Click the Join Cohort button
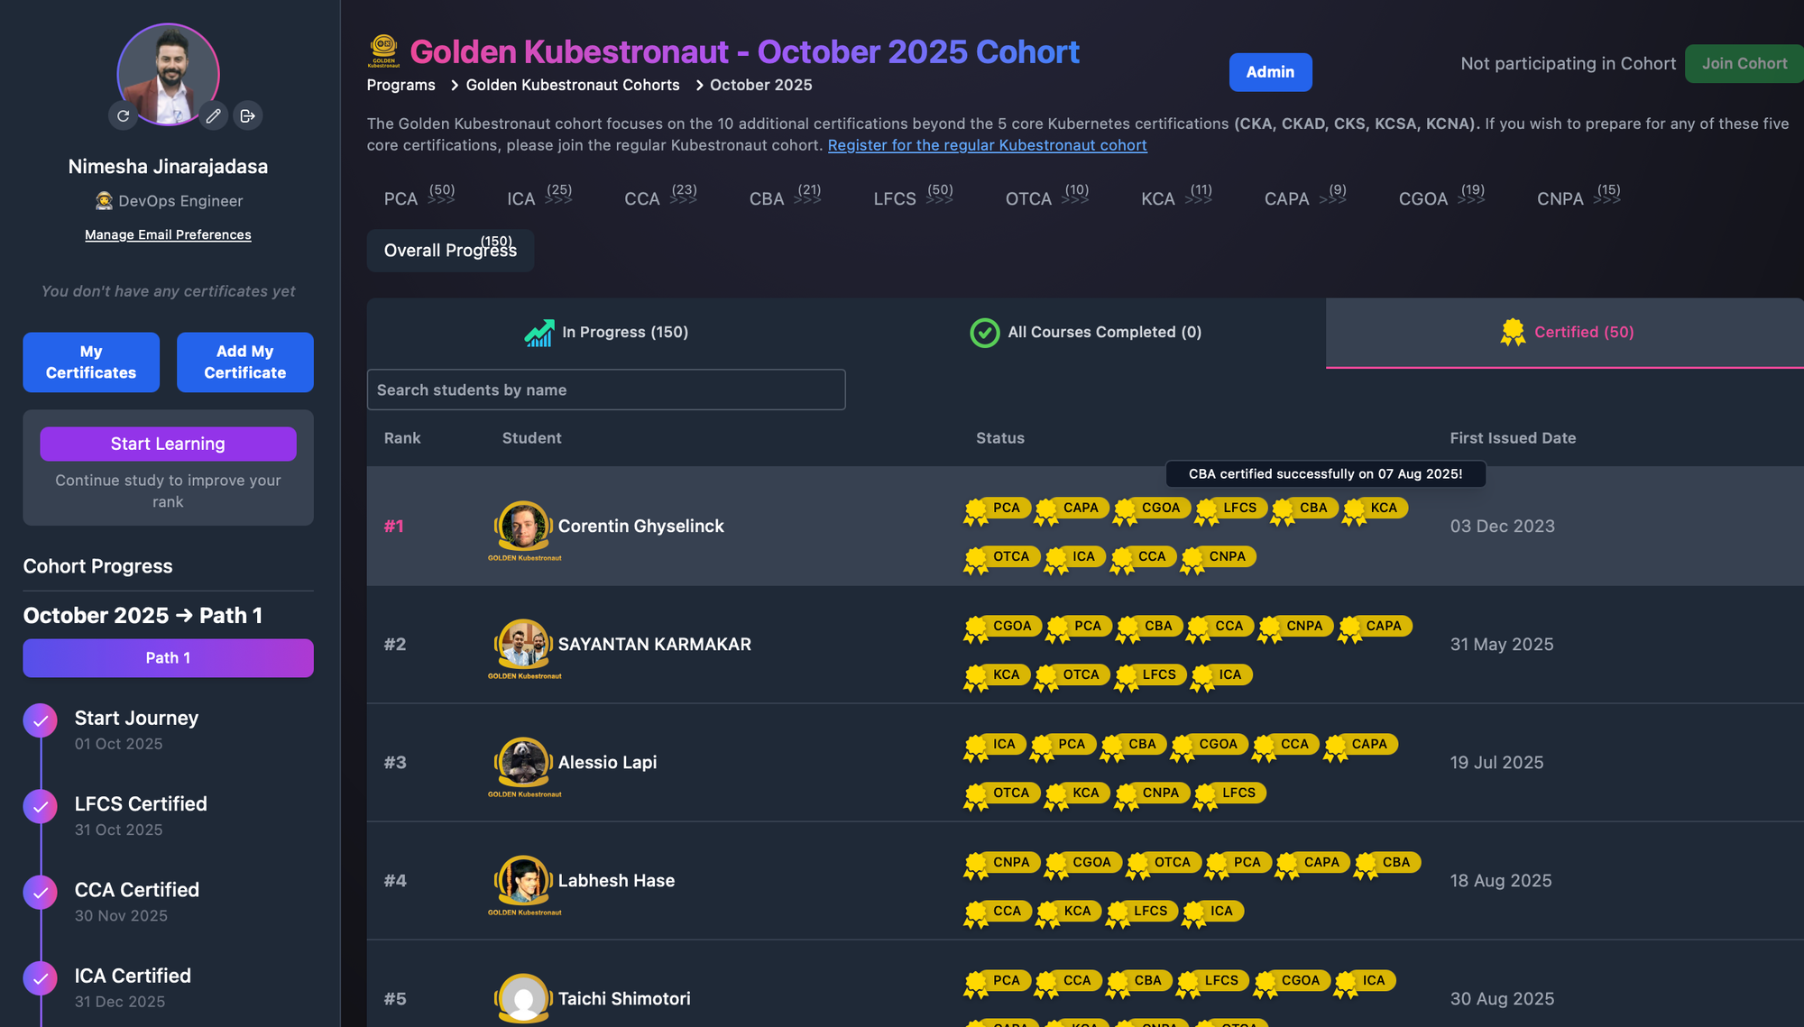The image size is (1804, 1027). click(1743, 64)
